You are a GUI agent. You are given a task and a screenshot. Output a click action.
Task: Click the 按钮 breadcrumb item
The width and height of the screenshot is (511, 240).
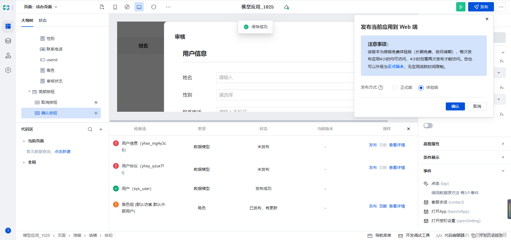coord(109,235)
